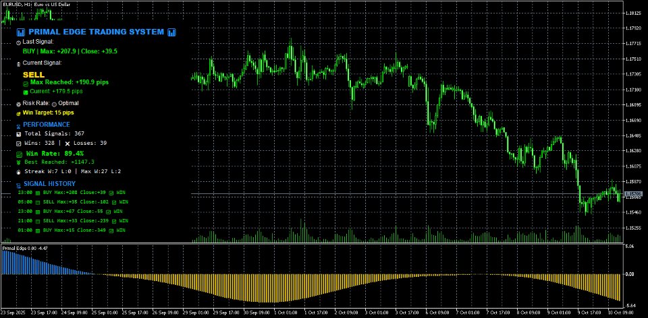Click the icon beside SIGNAL HISTORY heading
The height and width of the screenshot is (318, 648).
(x=19, y=185)
